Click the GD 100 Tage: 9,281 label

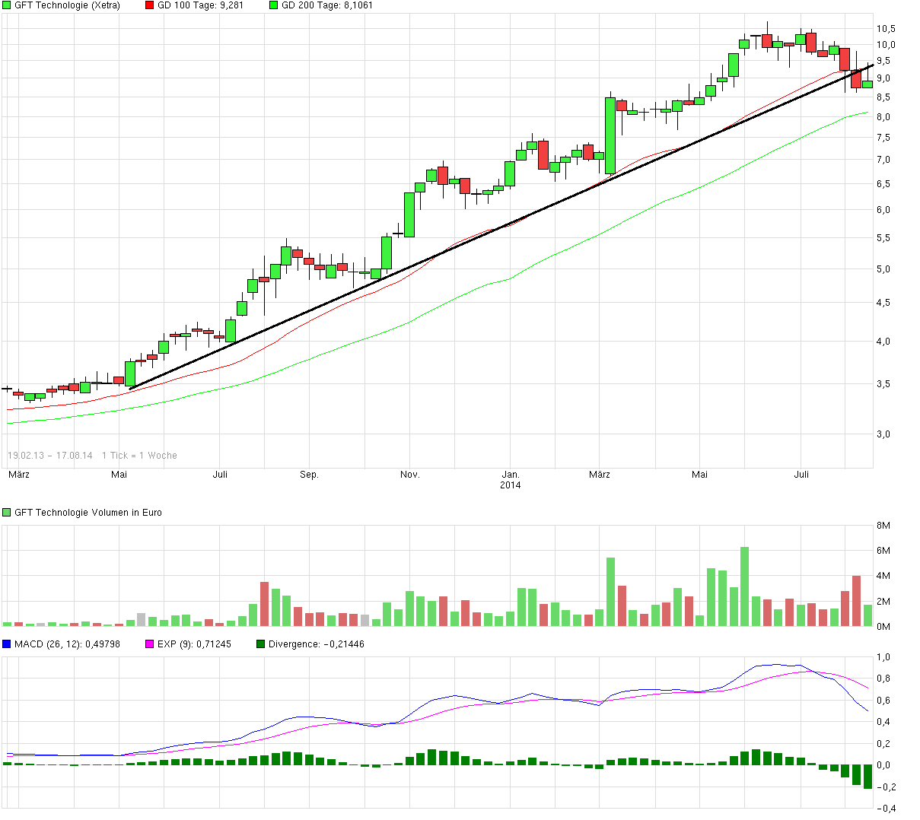(x=199, y=5)
